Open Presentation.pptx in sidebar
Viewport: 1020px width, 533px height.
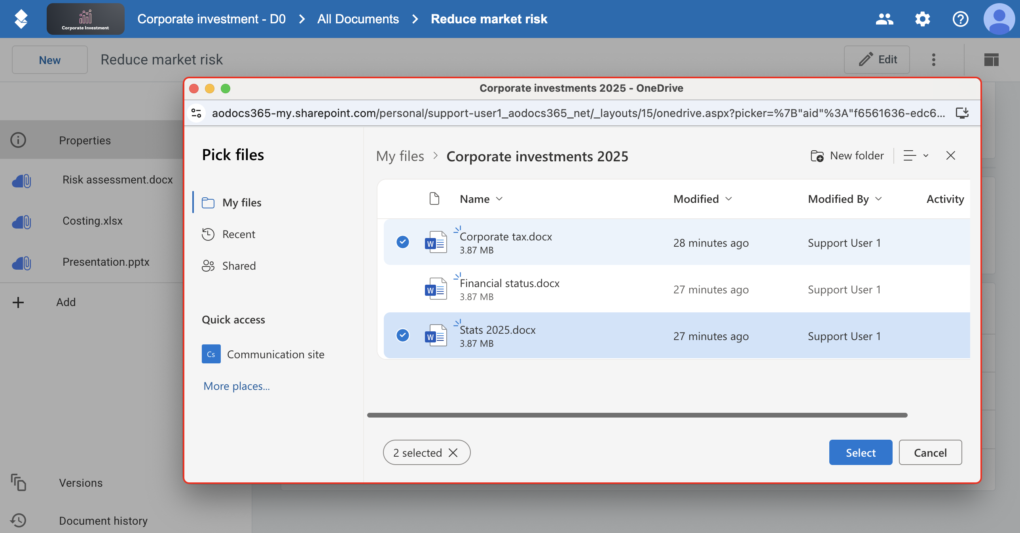click(106, 262)
